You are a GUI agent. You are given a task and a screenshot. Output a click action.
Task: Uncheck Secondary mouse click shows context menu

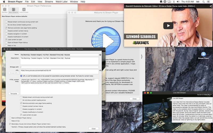pyautogui.click(x=10, y=124)
